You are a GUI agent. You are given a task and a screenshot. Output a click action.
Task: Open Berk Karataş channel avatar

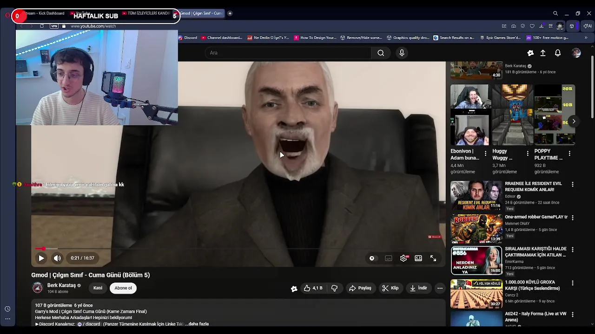38,288
